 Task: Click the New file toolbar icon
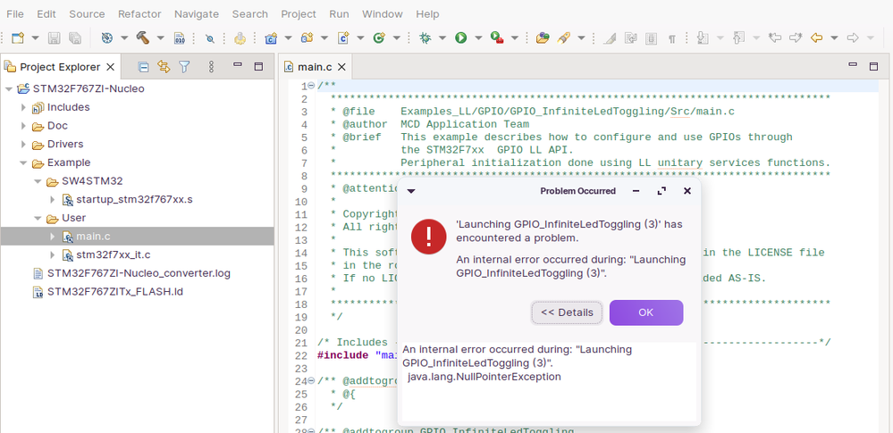tap(18, 38)
